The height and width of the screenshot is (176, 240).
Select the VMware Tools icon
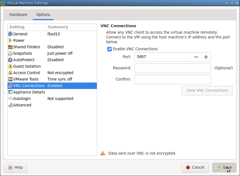[x=10, y=79]
